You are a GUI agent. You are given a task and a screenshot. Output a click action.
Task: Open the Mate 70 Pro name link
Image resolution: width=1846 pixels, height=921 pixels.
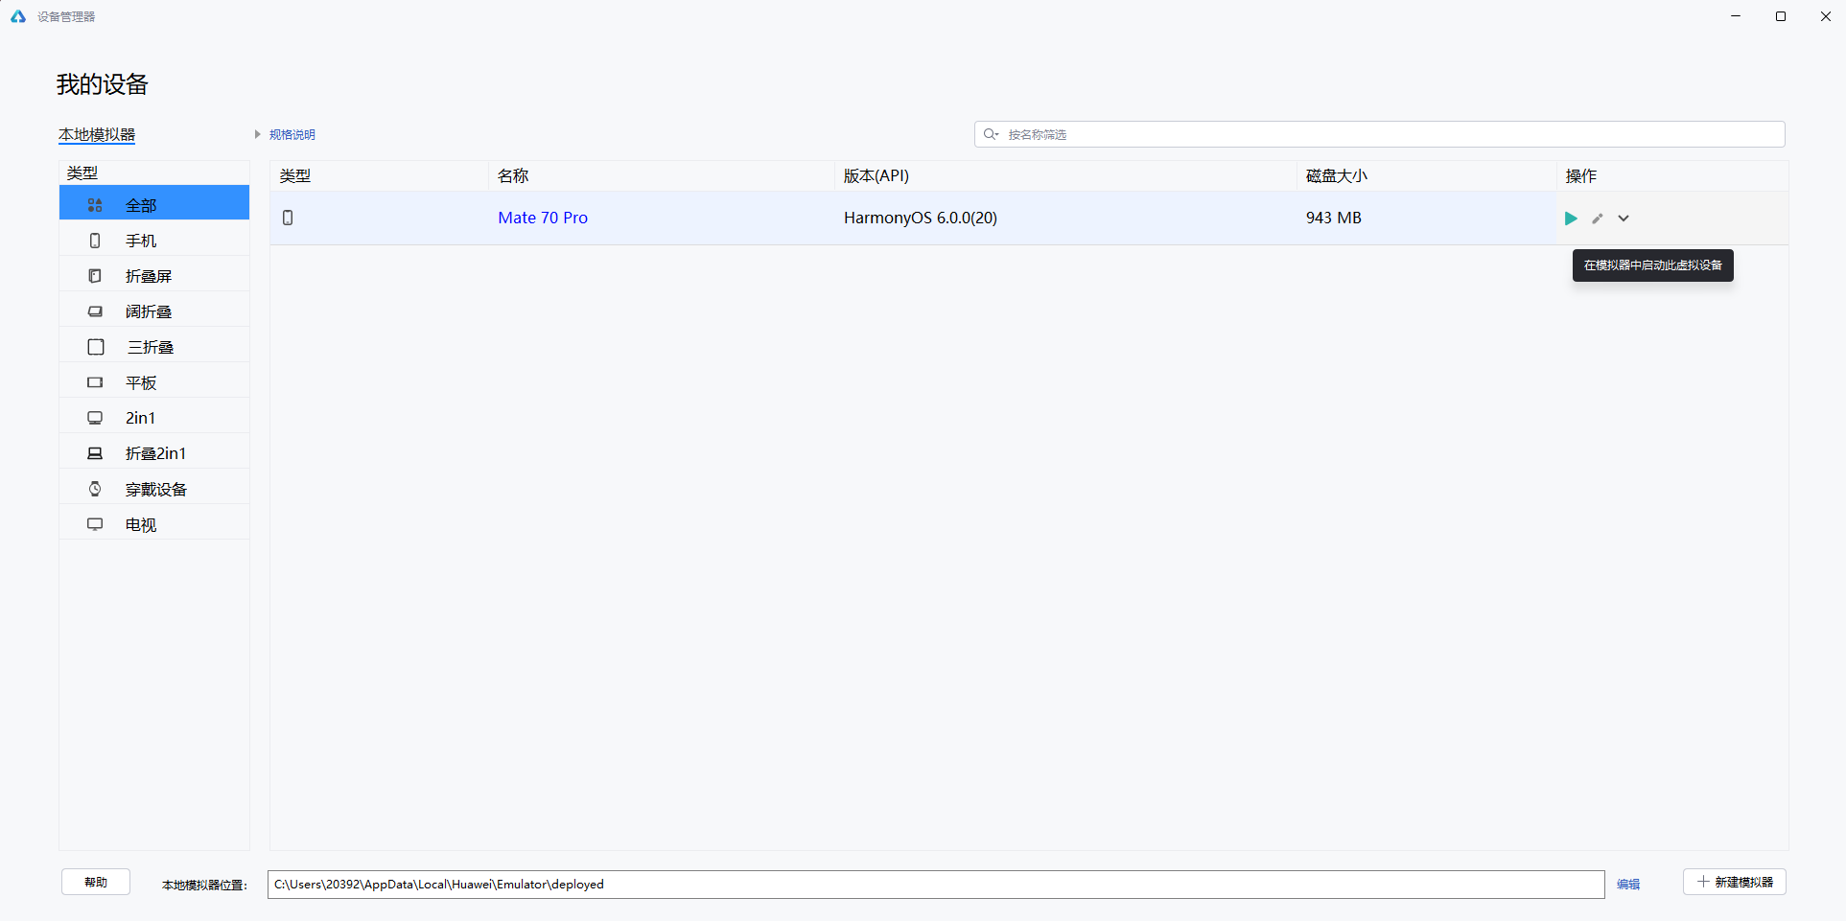click(543, 218)
